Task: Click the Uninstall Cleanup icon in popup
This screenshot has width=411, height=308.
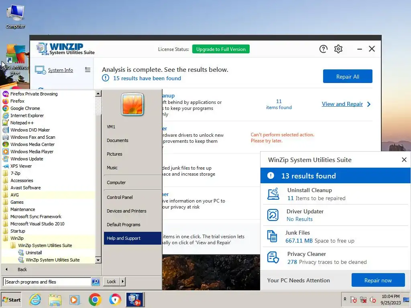Action: pos(273,194)
